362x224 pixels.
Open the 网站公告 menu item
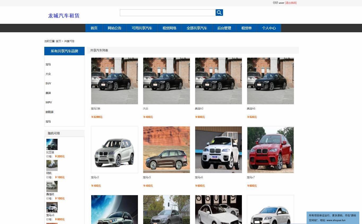point(115,28)
